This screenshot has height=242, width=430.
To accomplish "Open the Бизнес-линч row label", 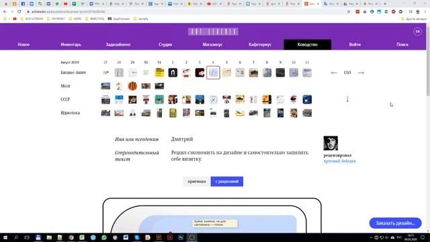I will point(73,73).
